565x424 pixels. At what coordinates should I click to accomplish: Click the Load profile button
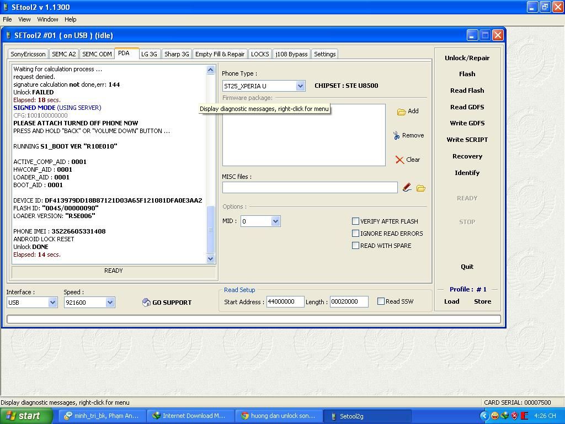click(451, 301)
